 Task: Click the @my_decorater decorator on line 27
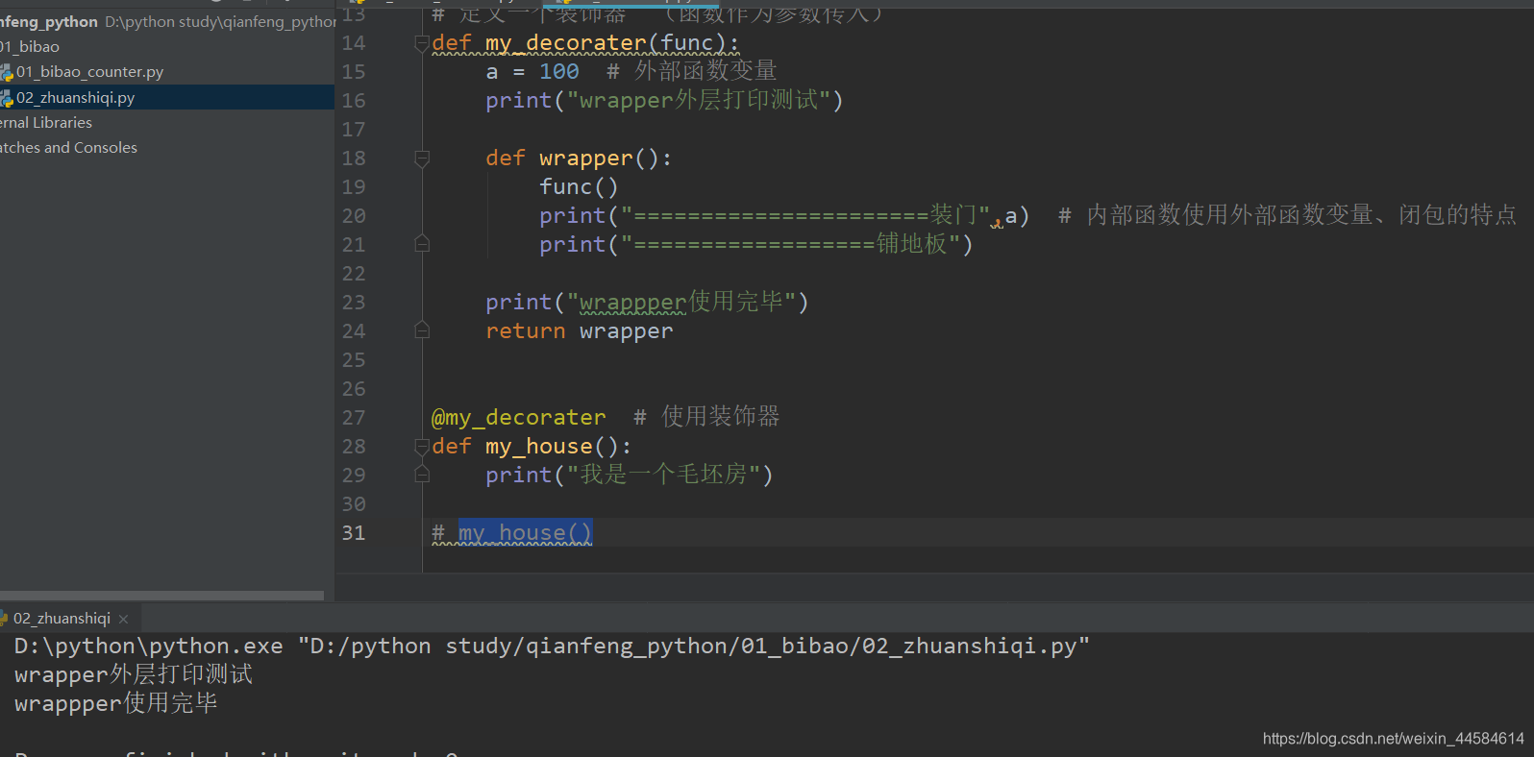pyautogui.click(x=519, y=418)
